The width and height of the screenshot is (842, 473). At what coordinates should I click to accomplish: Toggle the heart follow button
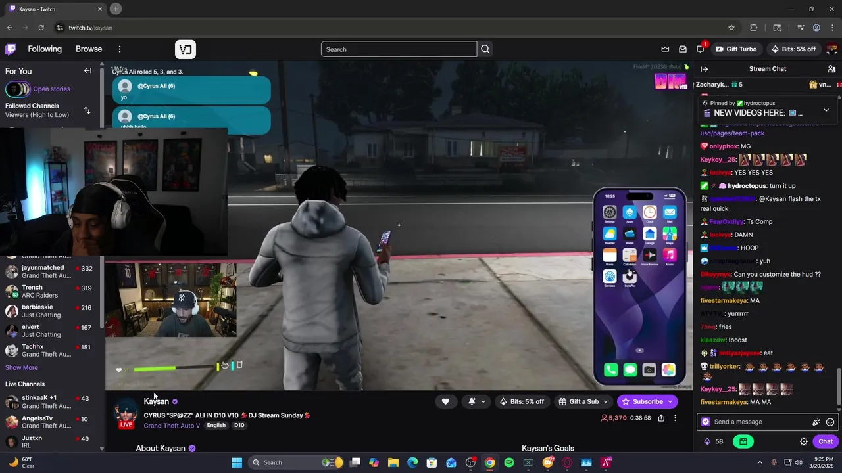(x=445, y=402)
